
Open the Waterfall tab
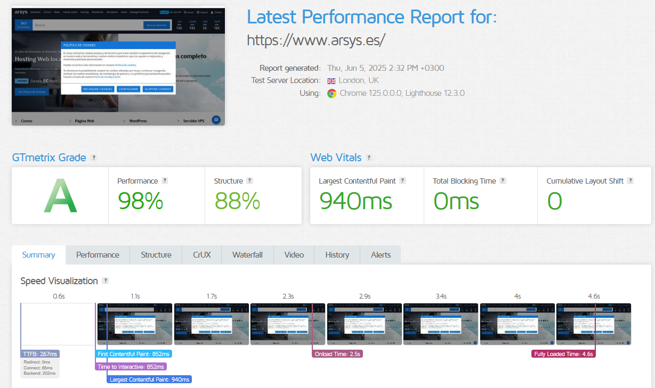[x=247, y=255]
